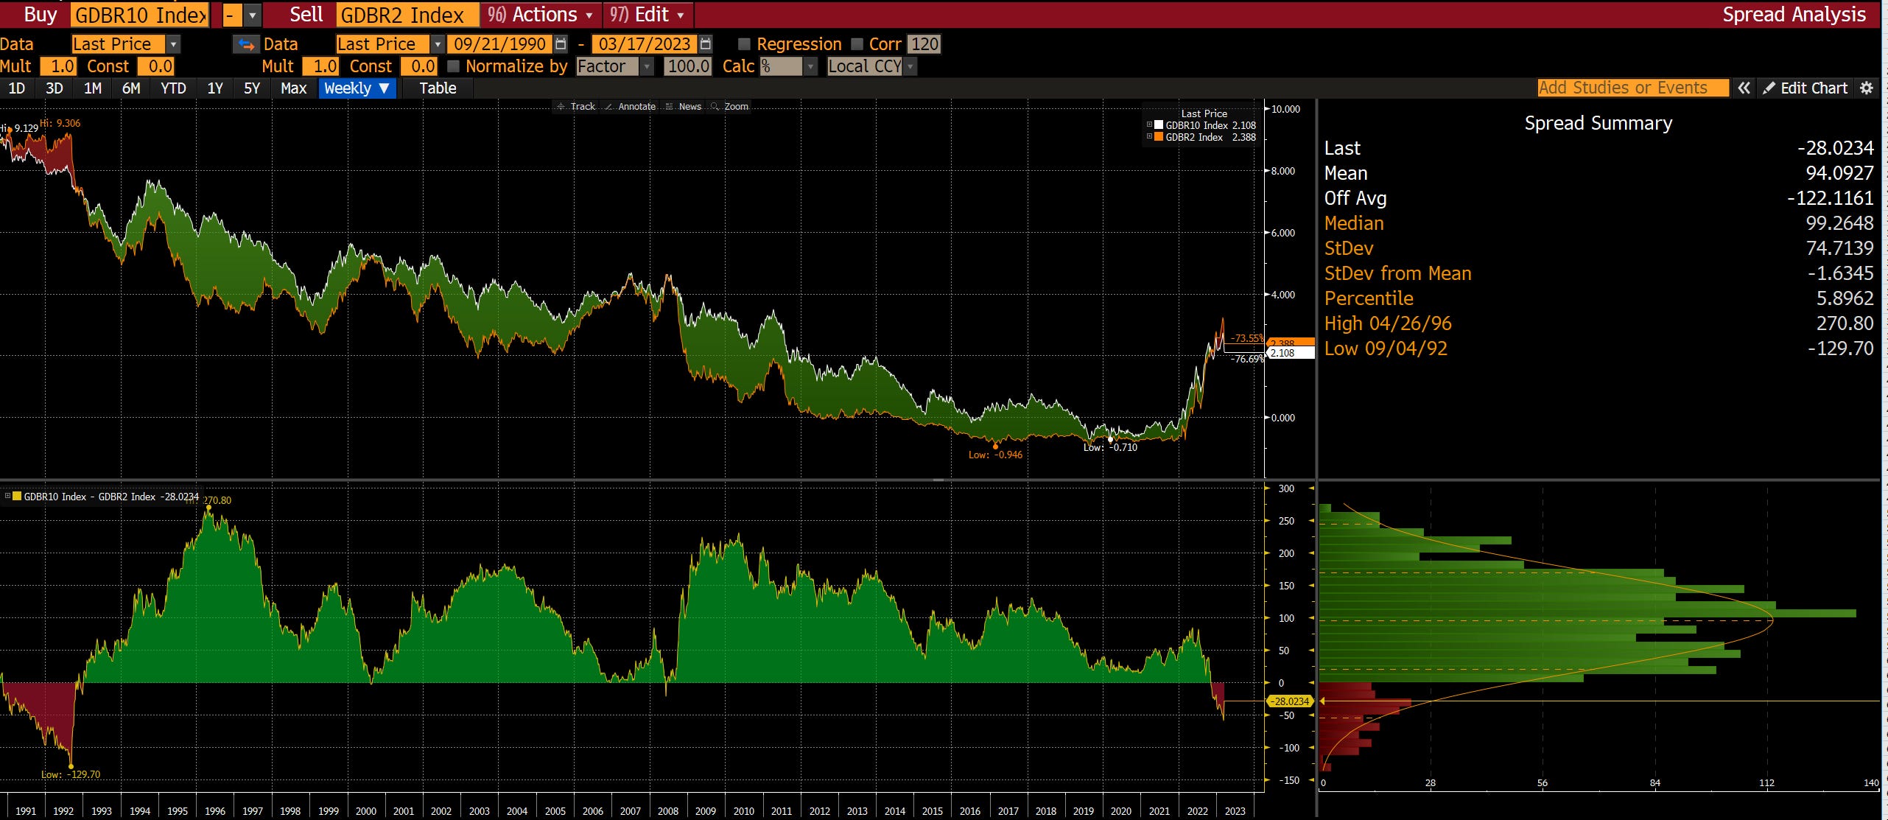Click the Spread Summary Last value -28.0234
The image size is (1888, 820).
coord(1835,148)
